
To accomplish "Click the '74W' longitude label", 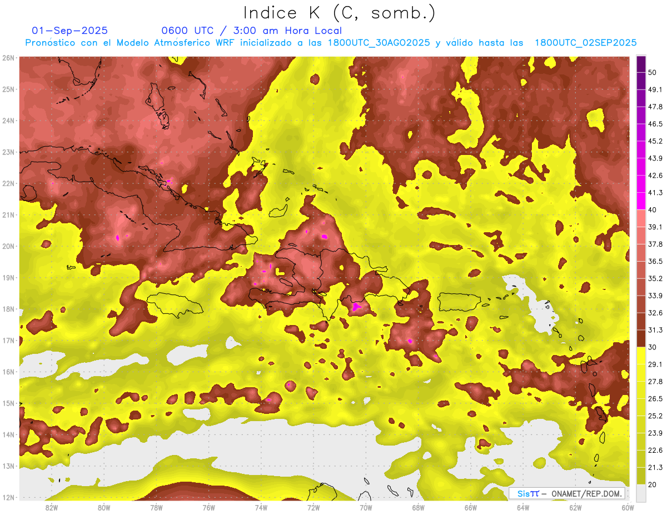I will (261, 507).
